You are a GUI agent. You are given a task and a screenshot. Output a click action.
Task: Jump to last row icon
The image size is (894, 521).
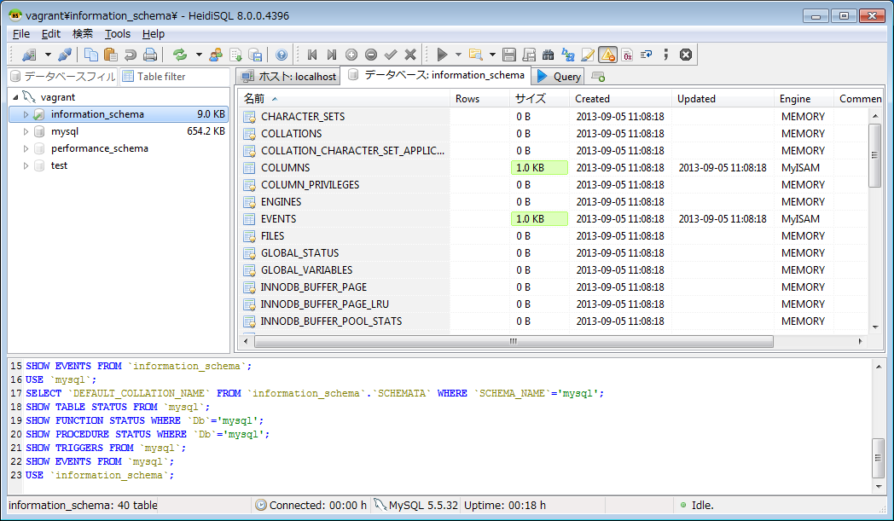point(332,55)
